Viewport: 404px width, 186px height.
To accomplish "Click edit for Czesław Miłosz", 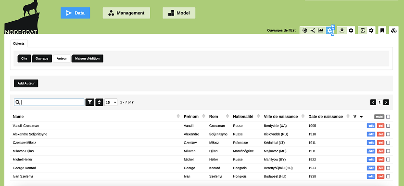I will tap(371, 143).
